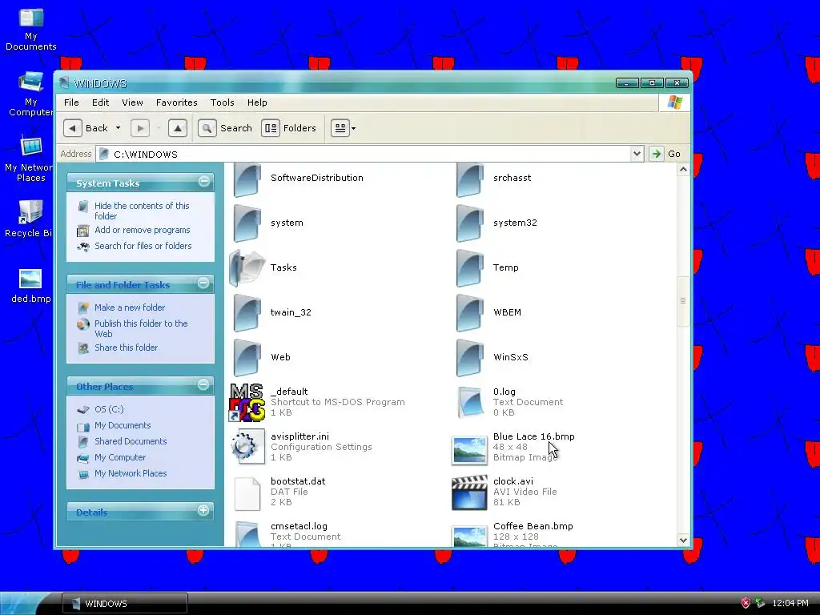
Task: Click the scrollbar up arrow
Action: [x=683, y=170]
